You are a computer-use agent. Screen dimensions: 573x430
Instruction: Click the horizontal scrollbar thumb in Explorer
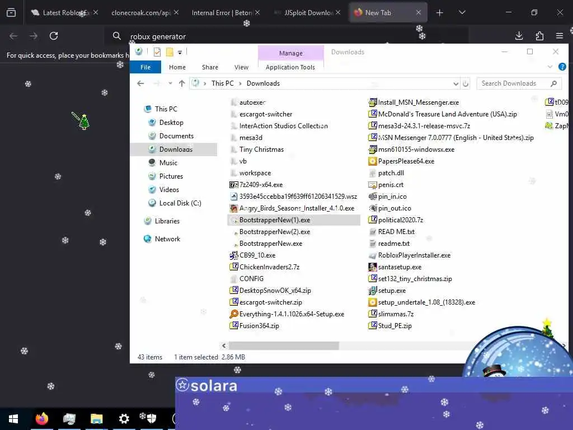284,345
